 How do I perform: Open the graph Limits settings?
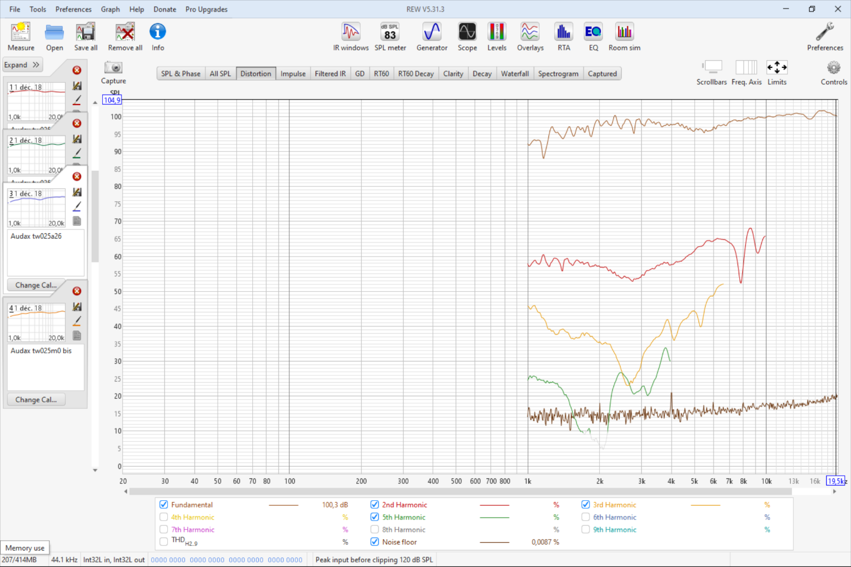(777, 68)
